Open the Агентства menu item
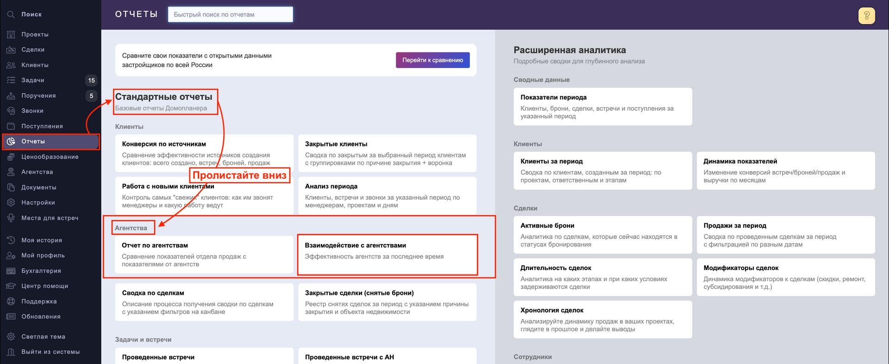The height and width of the screenshot is (364, 889). click(50, 172)
